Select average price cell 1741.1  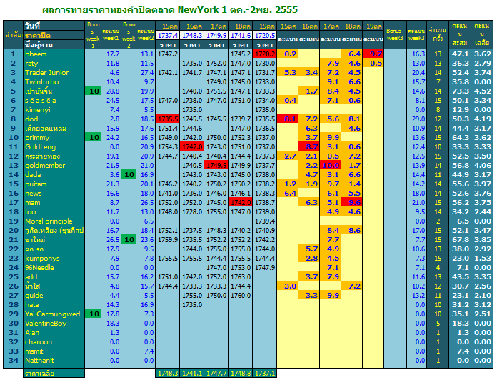(192, 374)
